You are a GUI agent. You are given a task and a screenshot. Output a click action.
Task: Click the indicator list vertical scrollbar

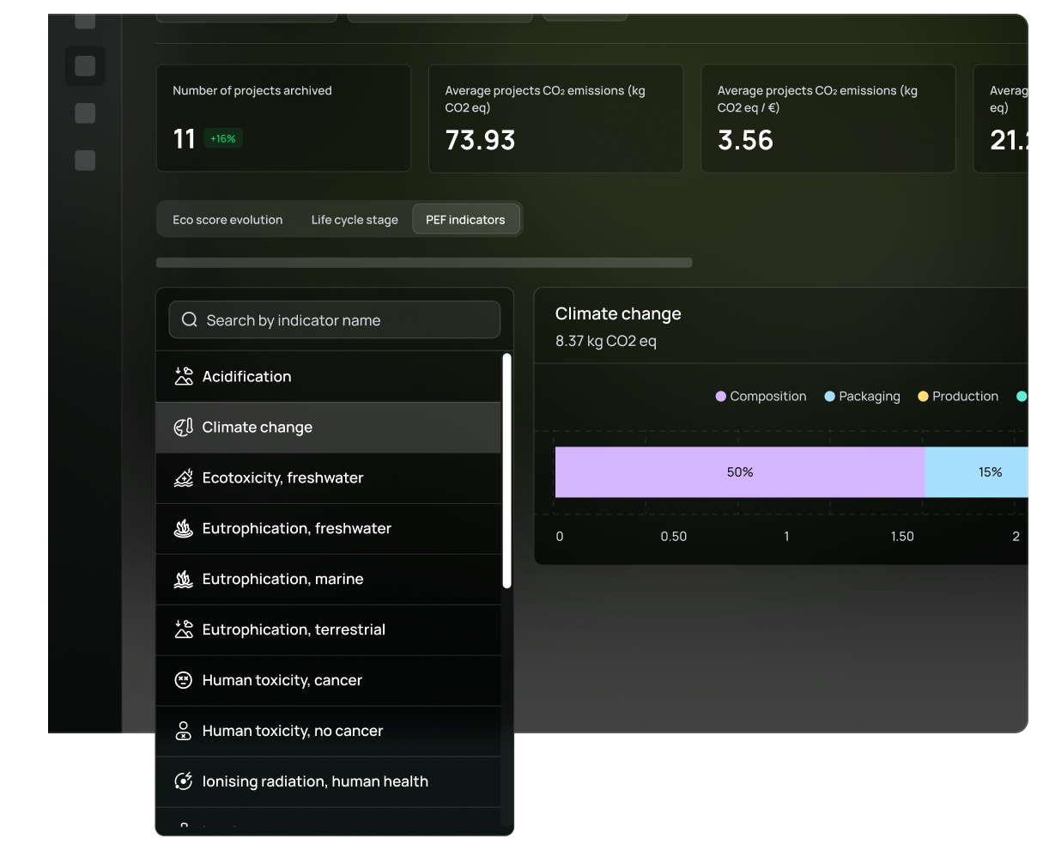(506, 471)
